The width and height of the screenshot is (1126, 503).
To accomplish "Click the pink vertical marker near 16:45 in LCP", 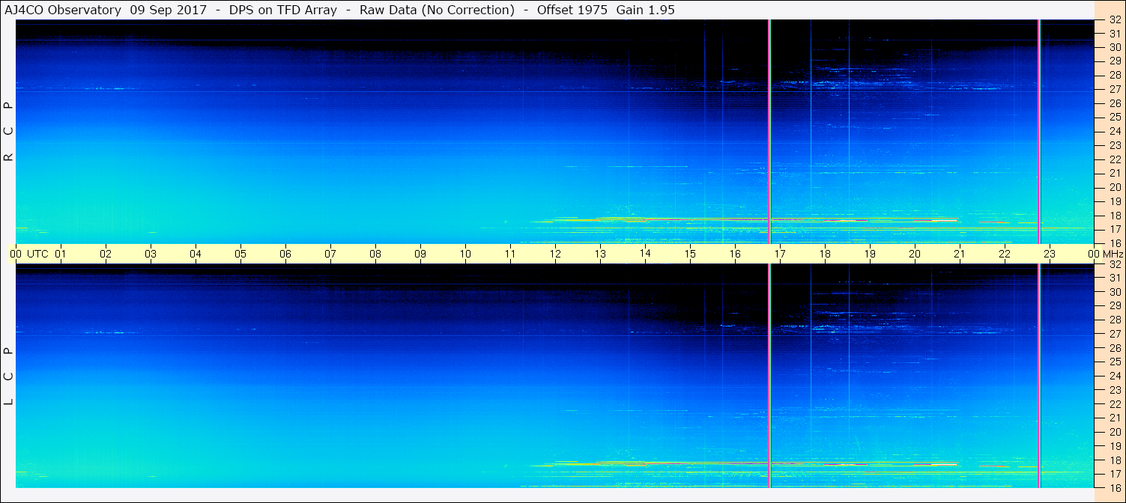I will (769, 376).
